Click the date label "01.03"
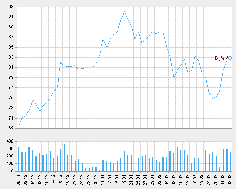Screen dimensions: 236x189 pos(223,180)
